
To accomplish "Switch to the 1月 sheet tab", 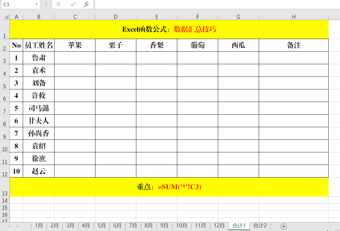I will click(x=39, y=226).
